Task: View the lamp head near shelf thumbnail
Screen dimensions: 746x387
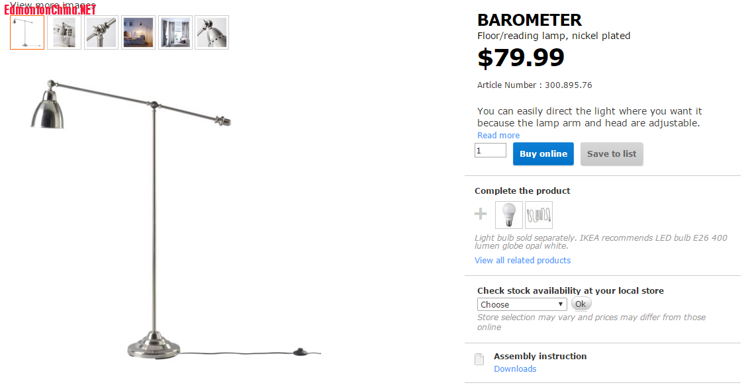Action: 64,32
